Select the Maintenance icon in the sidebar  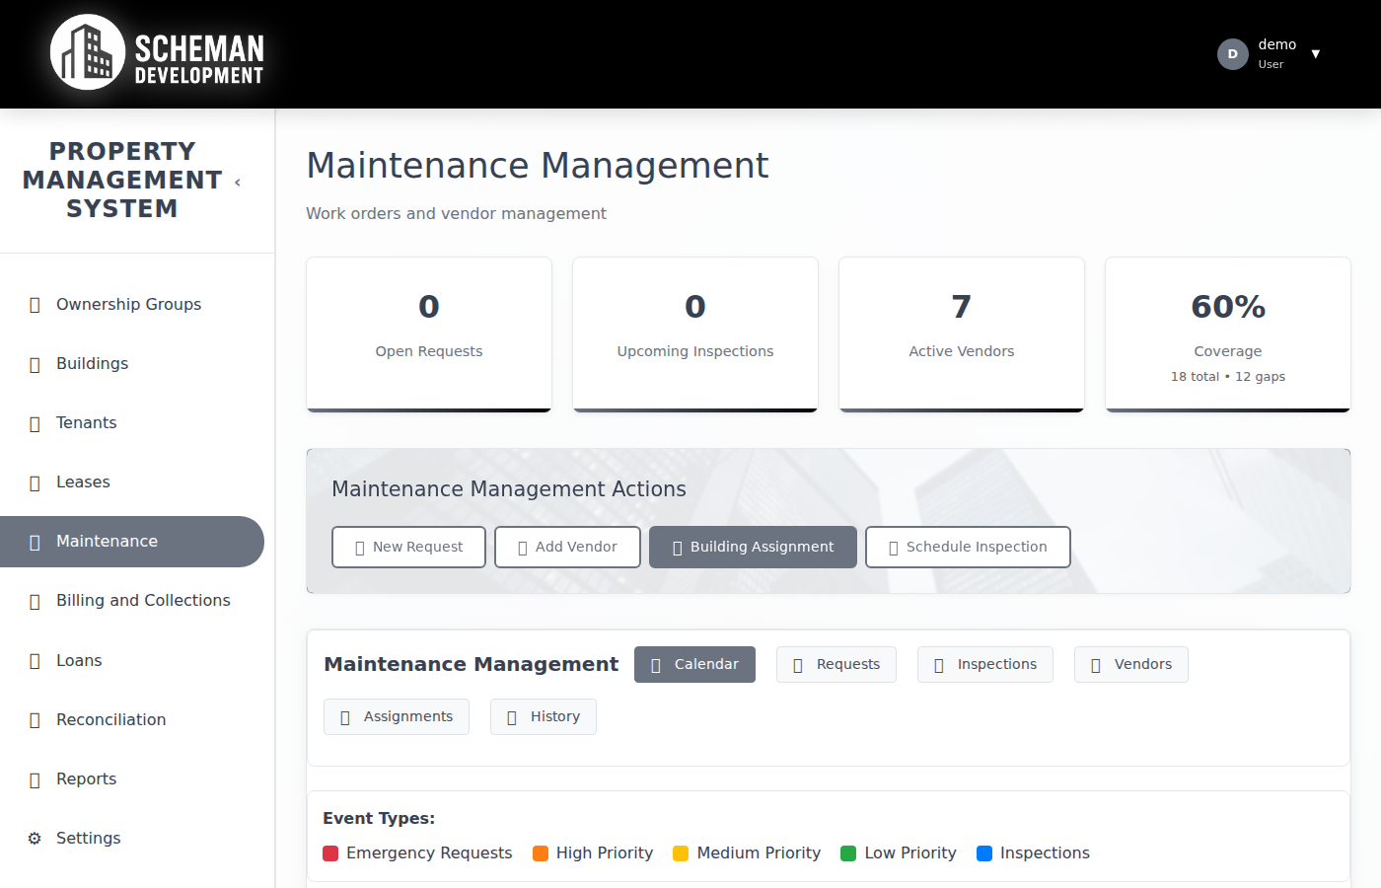coord(33,541)
